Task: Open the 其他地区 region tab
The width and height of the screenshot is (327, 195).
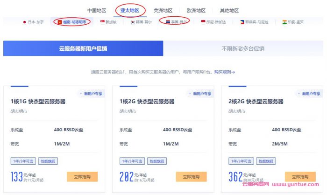Action: click(x=229, y=10)
